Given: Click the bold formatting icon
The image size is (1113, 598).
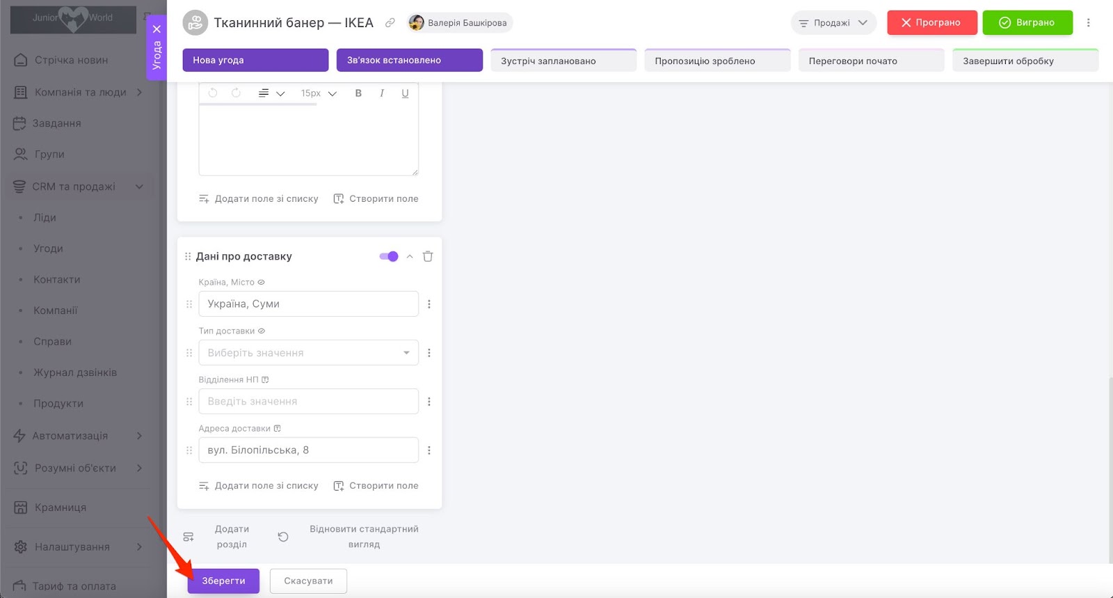Looking at the screenshot, I should click(358, 93).
